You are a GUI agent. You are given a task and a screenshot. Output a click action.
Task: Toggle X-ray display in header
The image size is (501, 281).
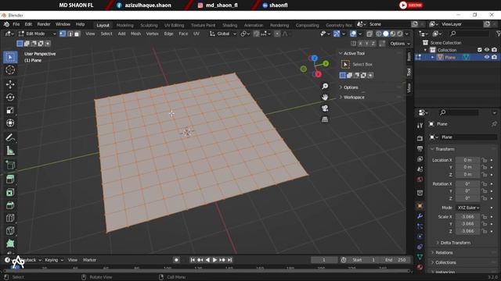369,34
